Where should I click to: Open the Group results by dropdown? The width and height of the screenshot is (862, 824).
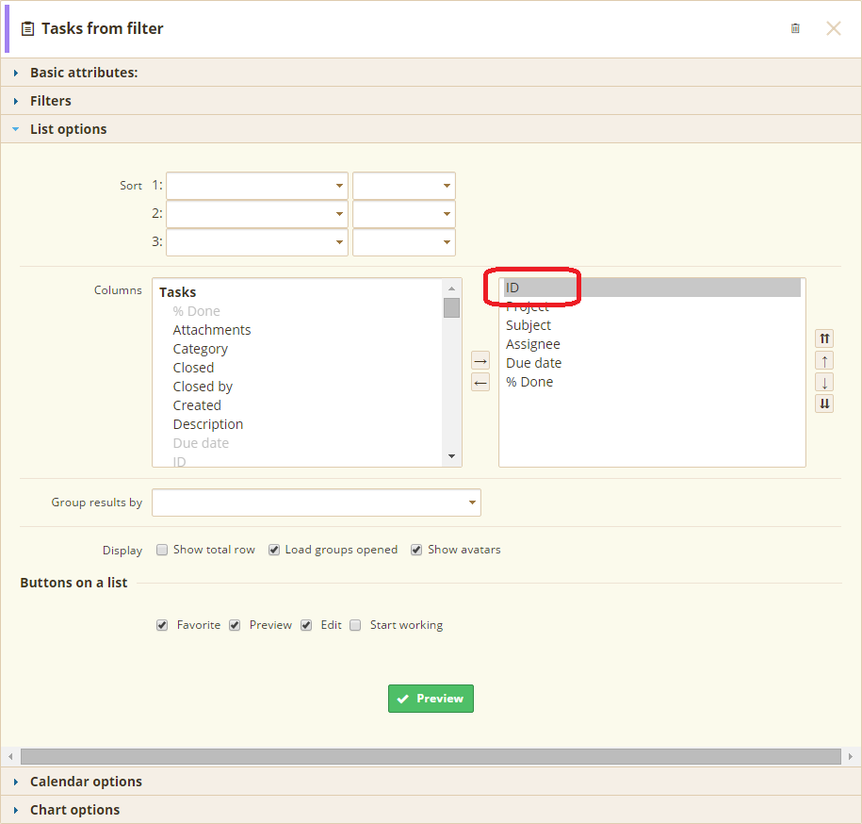(317, 503)
